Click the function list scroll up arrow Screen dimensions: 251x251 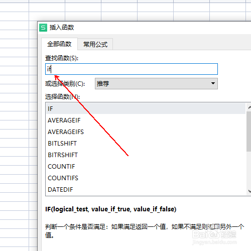click(x=249, y=107)
